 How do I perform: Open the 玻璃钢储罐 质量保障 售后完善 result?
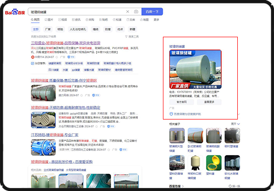[64, 80]
